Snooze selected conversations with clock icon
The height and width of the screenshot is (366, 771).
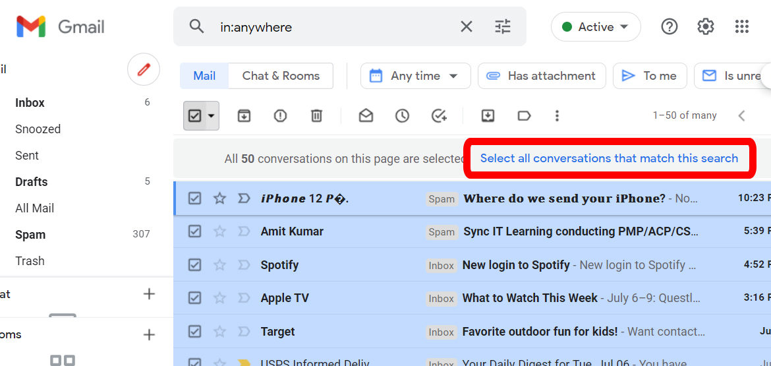[402, 115]
